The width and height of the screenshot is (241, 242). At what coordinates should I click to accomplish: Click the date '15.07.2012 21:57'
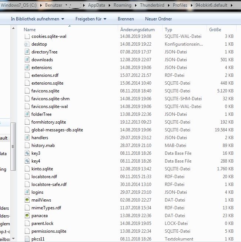135,75
